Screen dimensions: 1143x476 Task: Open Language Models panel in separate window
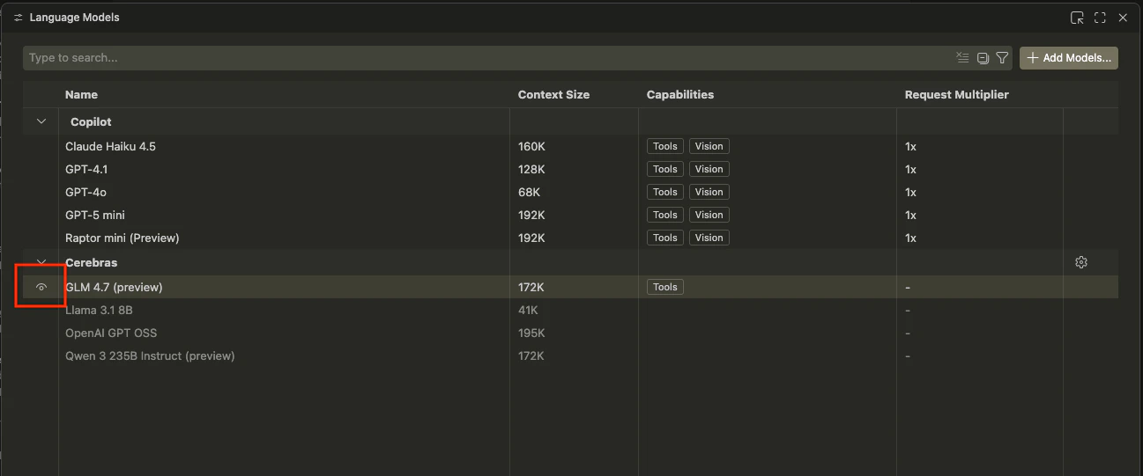coord(1077,18)
